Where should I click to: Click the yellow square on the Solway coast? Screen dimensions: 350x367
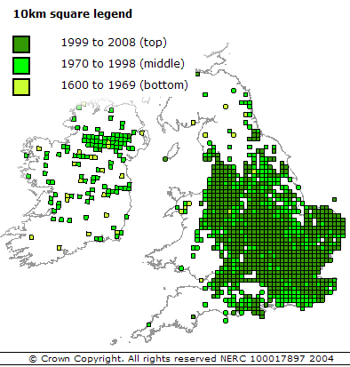[x=193, y=123]
